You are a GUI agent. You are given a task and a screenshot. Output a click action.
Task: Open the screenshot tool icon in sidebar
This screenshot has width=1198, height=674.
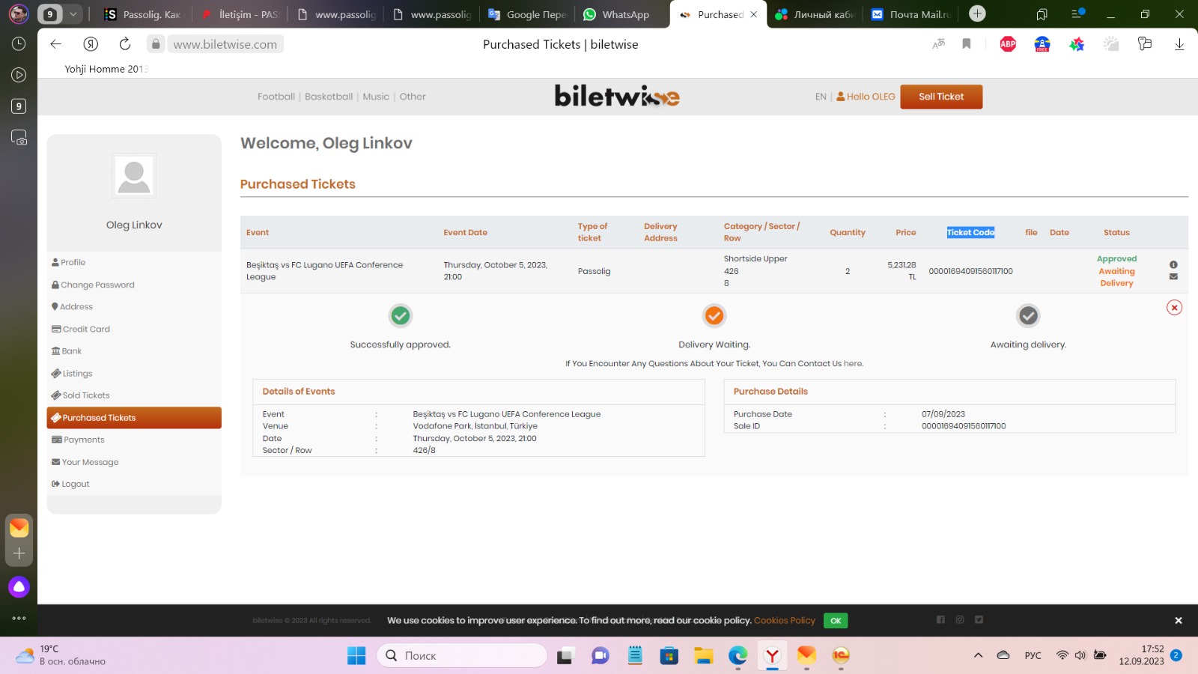(x=19, y=138)
